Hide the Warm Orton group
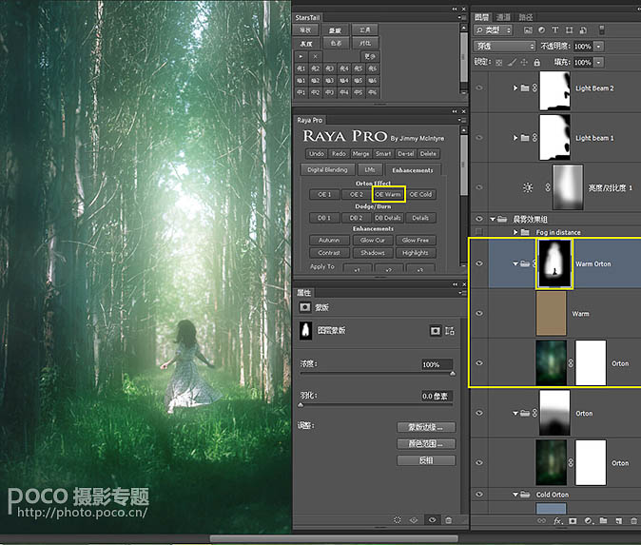Image resolution: width=641 pixels, height=545 pixels. pyautogui.click(x=479, y=263)
